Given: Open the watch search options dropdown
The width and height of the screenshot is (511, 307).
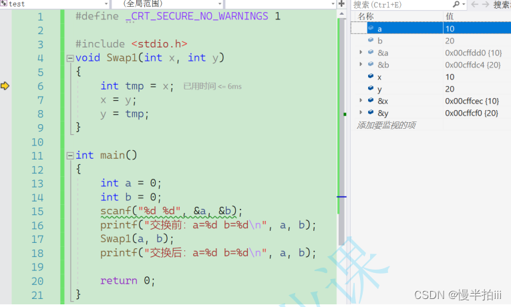Looking at the screenshot, I should [464, 4].
